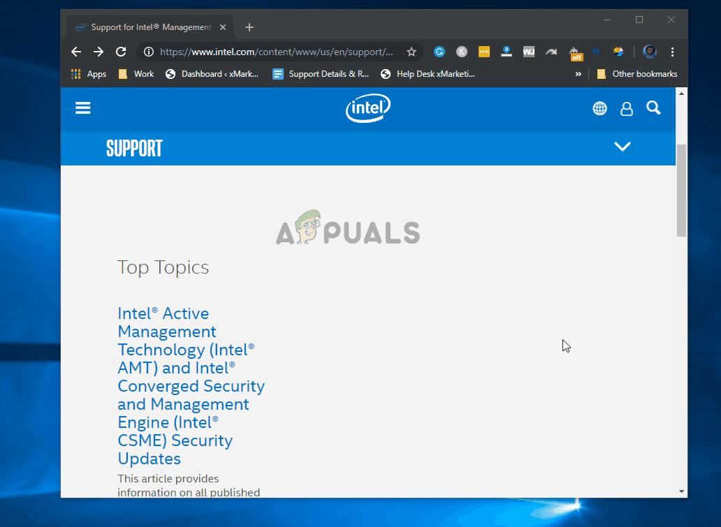This screenshot has height=527, width=721.
Task: Open the Chrome profile avatar
Action: pyautogui.click(x=650, y=52)
